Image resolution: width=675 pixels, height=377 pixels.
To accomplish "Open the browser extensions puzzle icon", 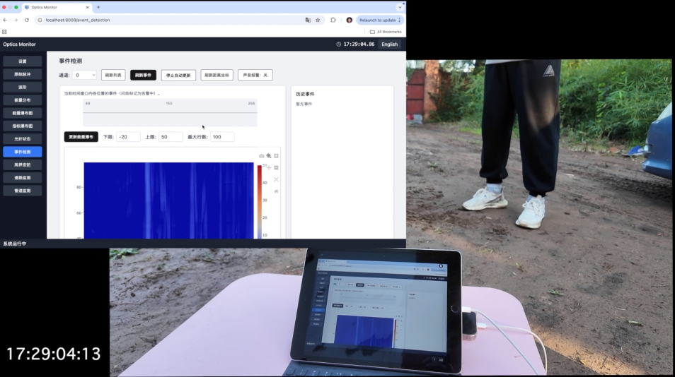I will [333, 20].
